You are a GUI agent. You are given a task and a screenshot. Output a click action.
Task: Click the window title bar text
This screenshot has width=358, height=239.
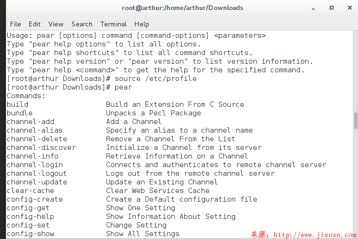(x=182, y=8)
